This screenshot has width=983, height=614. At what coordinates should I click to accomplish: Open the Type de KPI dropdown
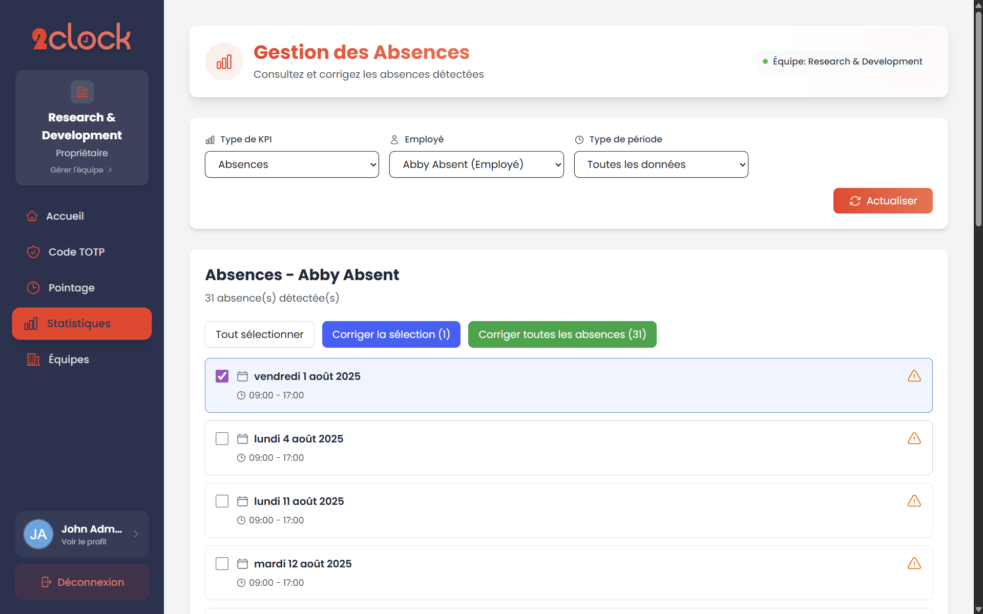[x=291, y=164]
